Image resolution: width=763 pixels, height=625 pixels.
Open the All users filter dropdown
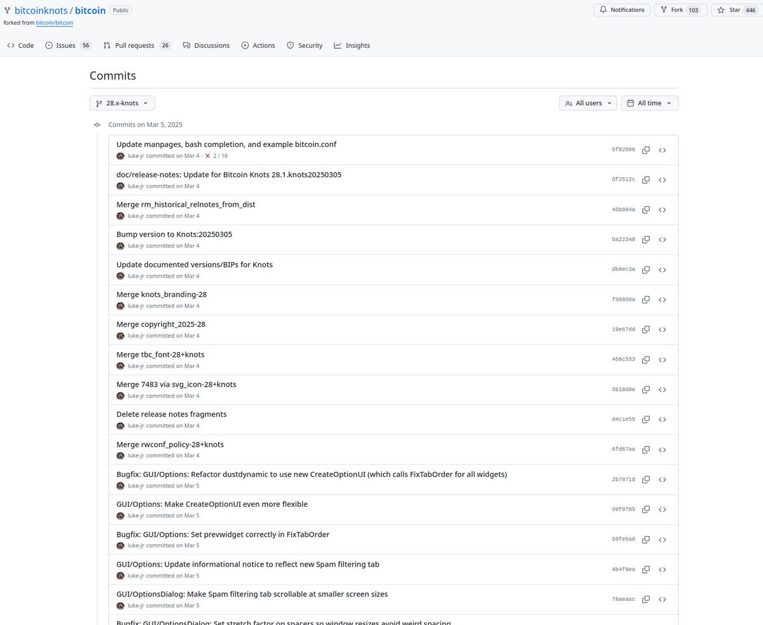[588, 103]
